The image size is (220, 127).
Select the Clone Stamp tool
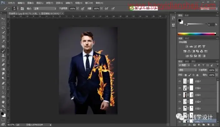3,55
